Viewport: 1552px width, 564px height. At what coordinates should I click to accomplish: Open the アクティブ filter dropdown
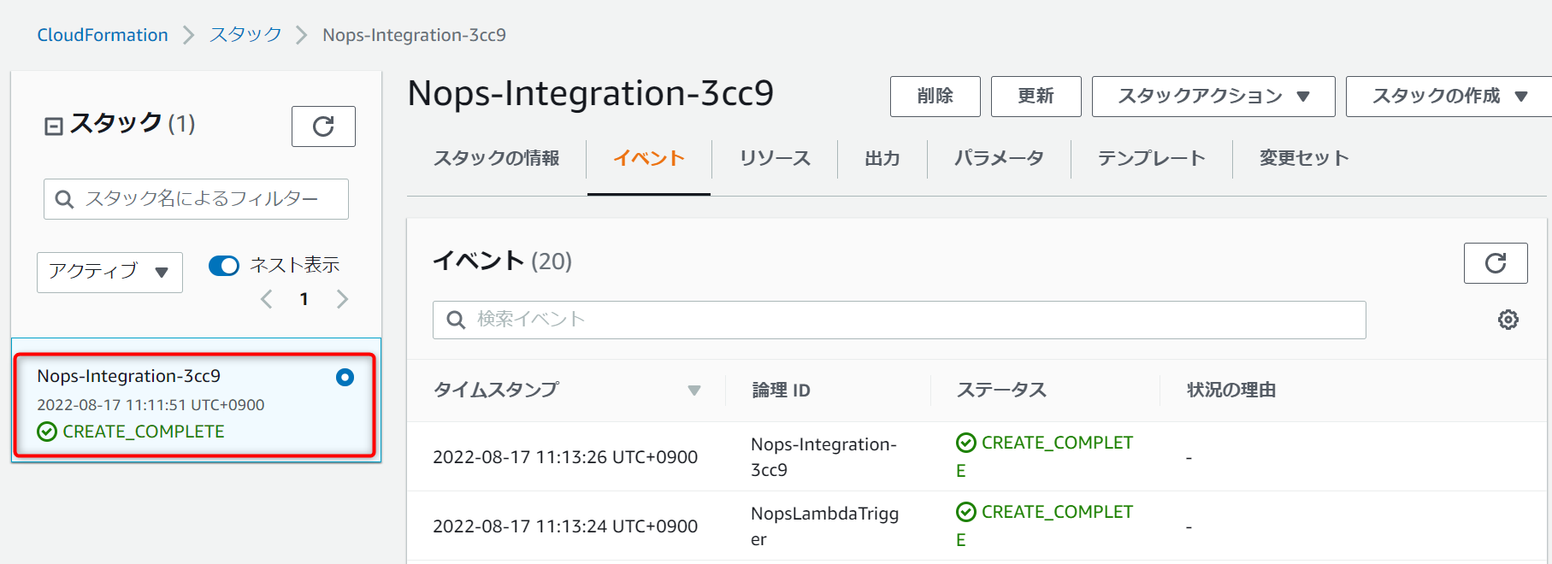109,272
